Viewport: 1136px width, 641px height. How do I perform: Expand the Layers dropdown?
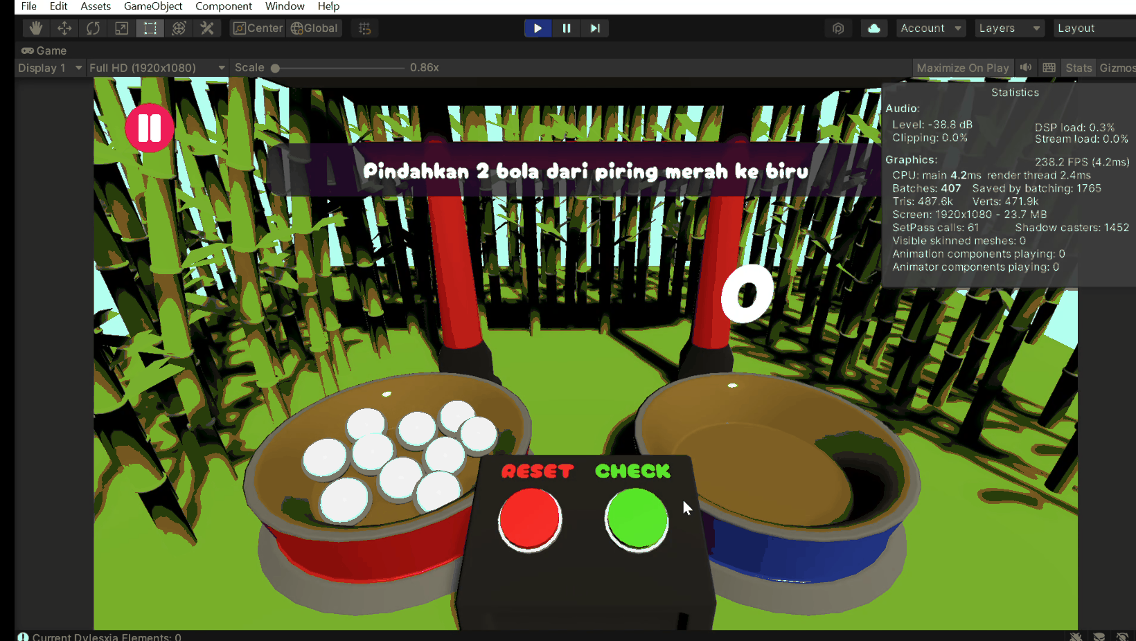pos(1009,28)
